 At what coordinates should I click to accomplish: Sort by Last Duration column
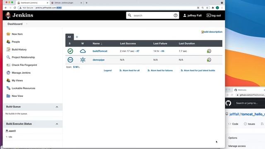(x=187, y=43)
